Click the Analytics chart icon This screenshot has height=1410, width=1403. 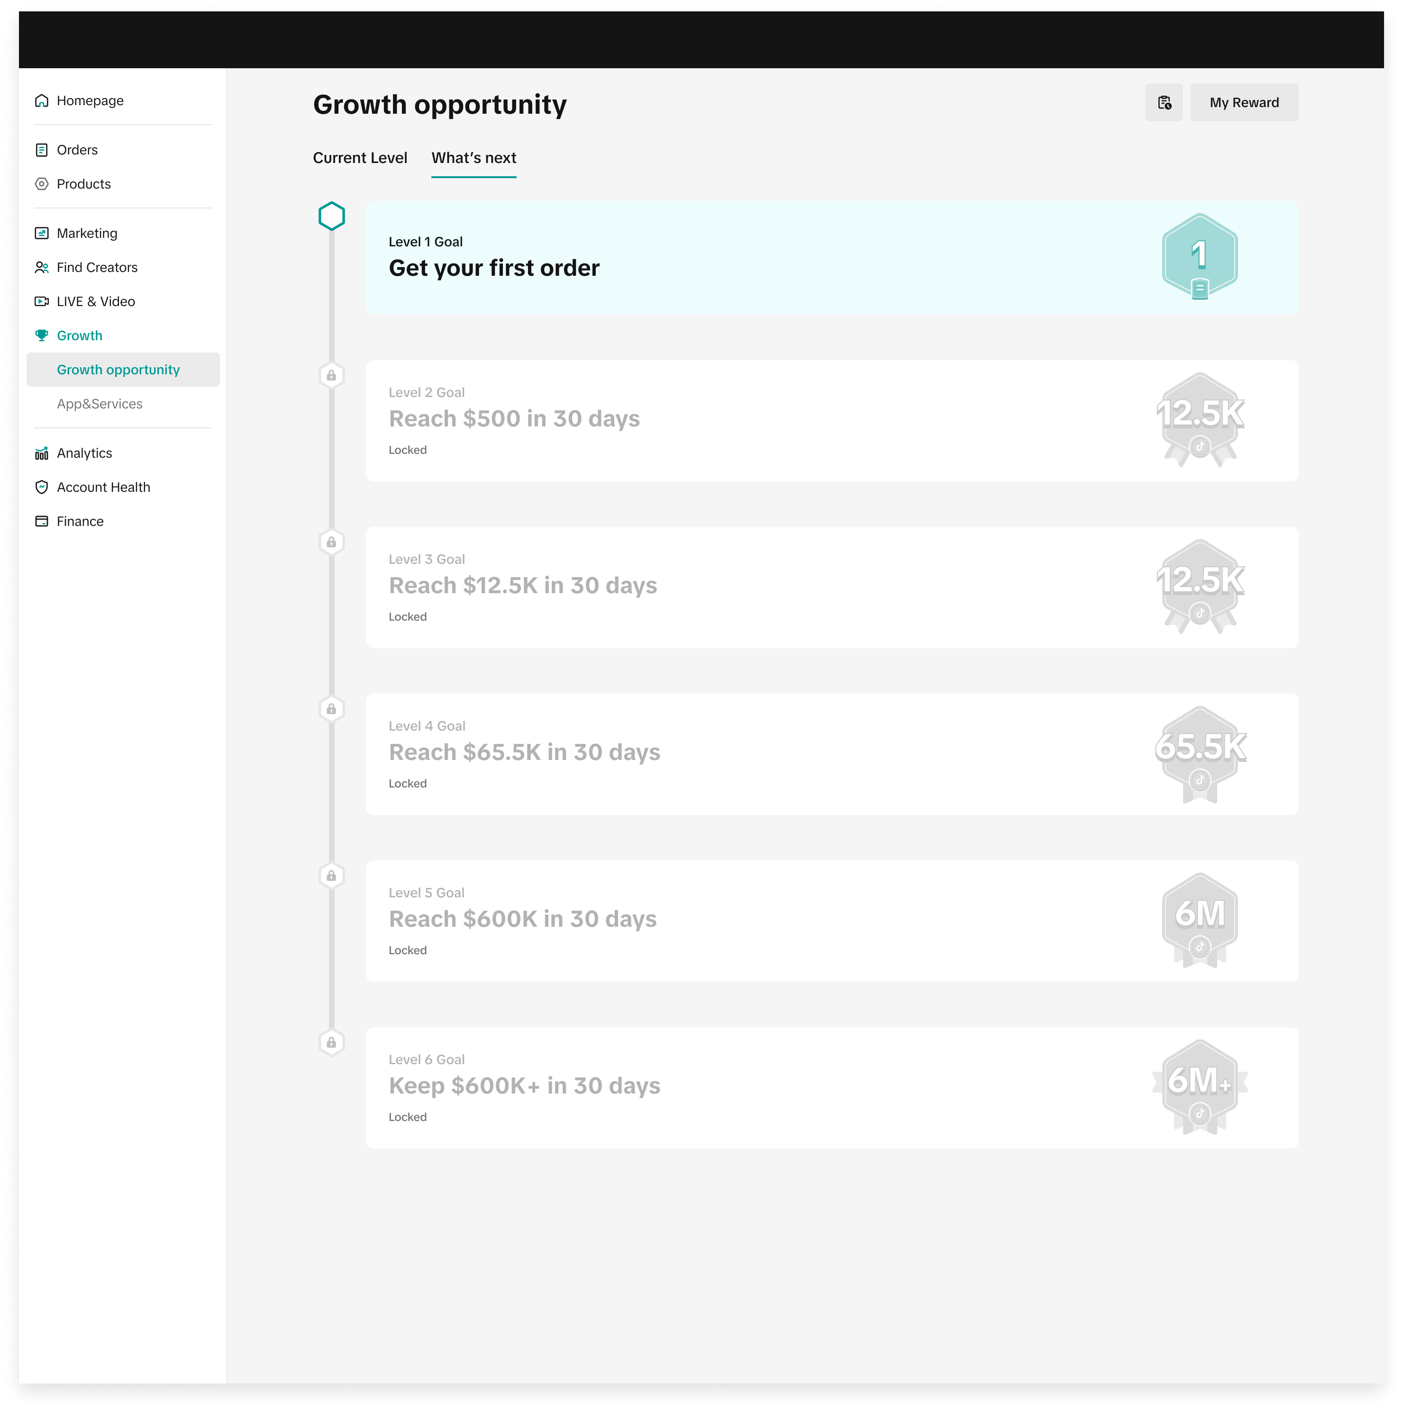pyautogui.click(x=42, y=453)
